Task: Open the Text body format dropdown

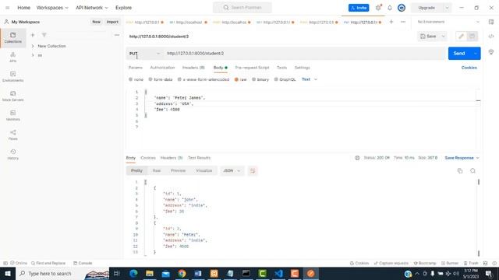Action: [x=310, y=79]
